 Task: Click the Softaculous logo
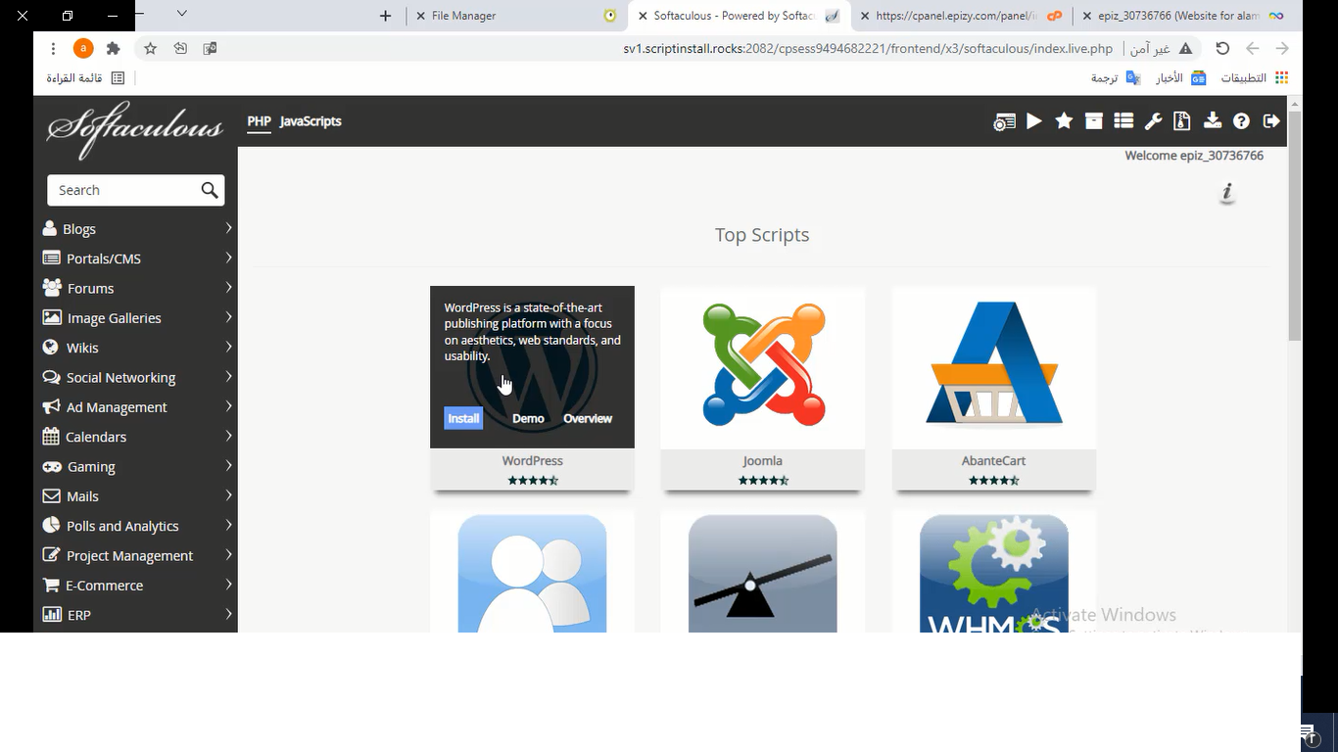coord(134,128)
